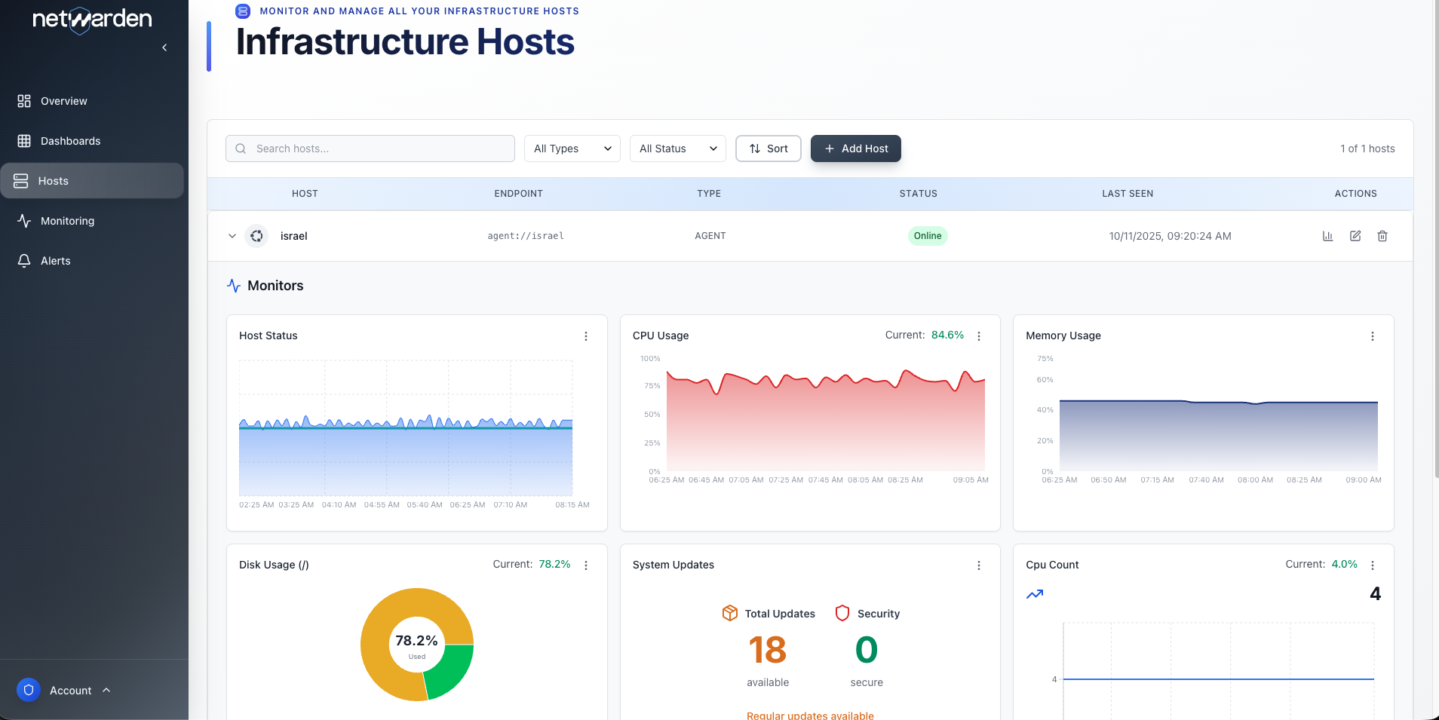Click the Disk Usage donut chart
1439x720 pixels.
click(417, 645)
